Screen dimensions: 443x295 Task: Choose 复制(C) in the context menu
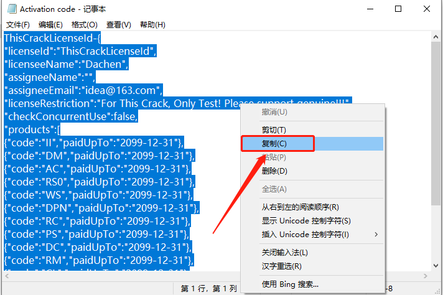313,144
